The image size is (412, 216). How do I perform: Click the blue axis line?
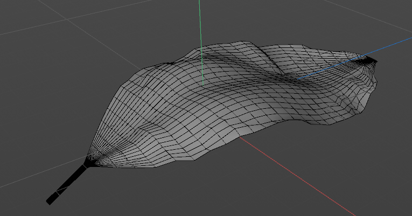point(355,59)
